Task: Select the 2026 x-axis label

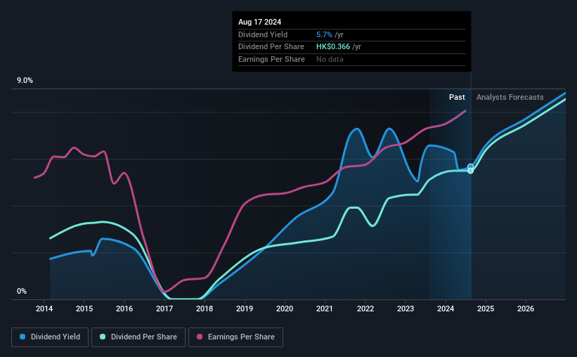Action: (x=526, y=309)
